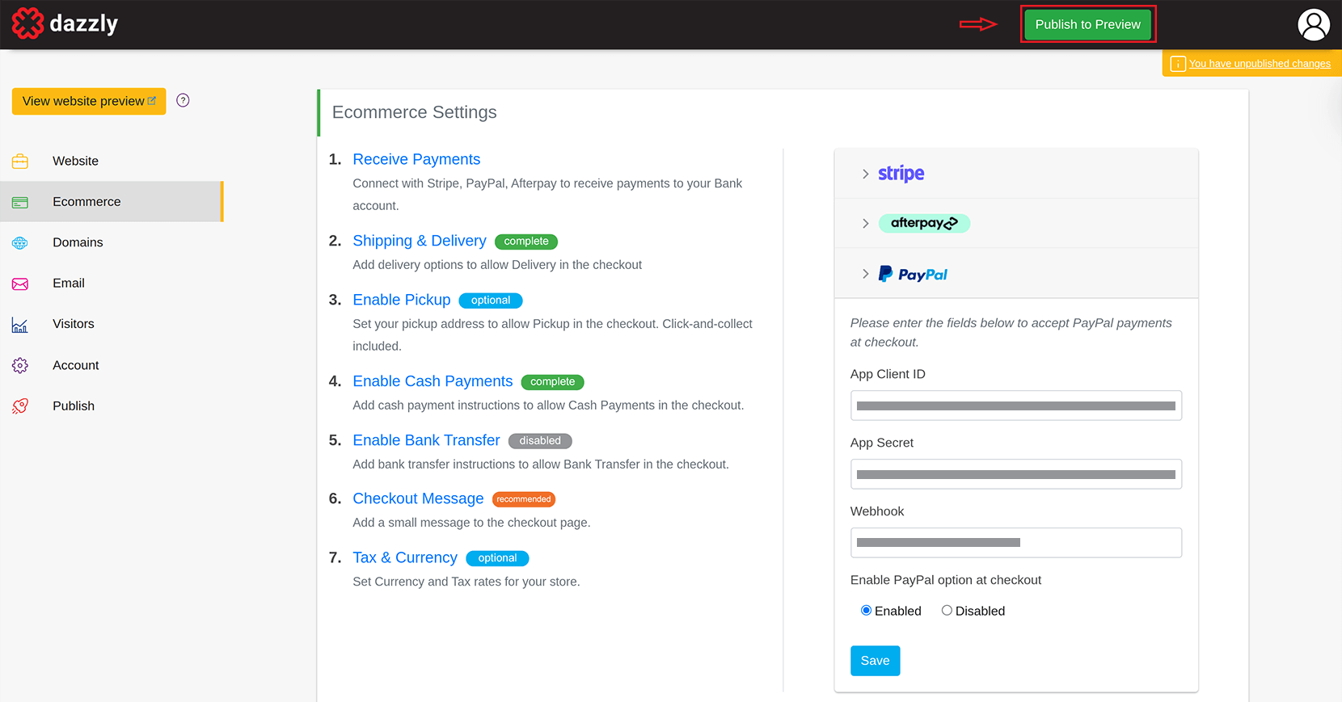The height and width of the screenshot is (702, 1342).
Task: Click the Email envelope icon
Action: click(20, 284)
